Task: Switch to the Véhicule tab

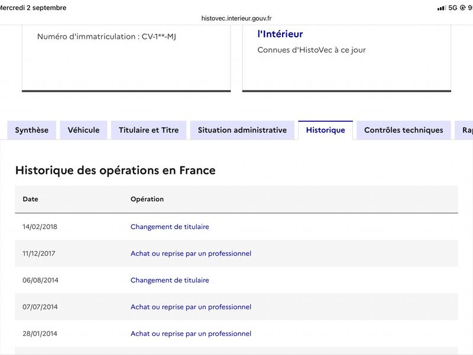Action: [83, 130]
